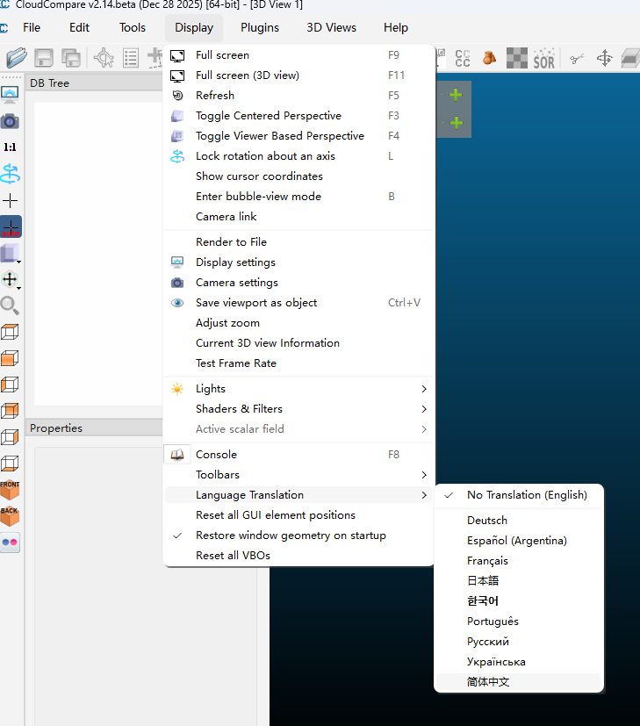
Task: Open the Help menu
Action: click(396, 28)
